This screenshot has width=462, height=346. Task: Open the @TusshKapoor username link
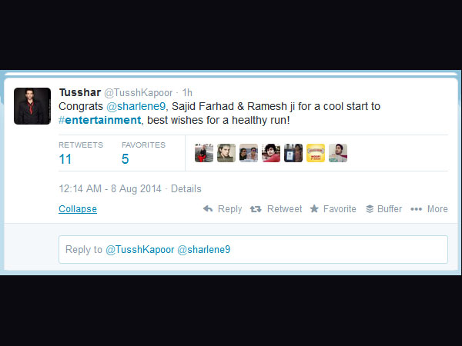pyautogui.click(x=138, y=93)
